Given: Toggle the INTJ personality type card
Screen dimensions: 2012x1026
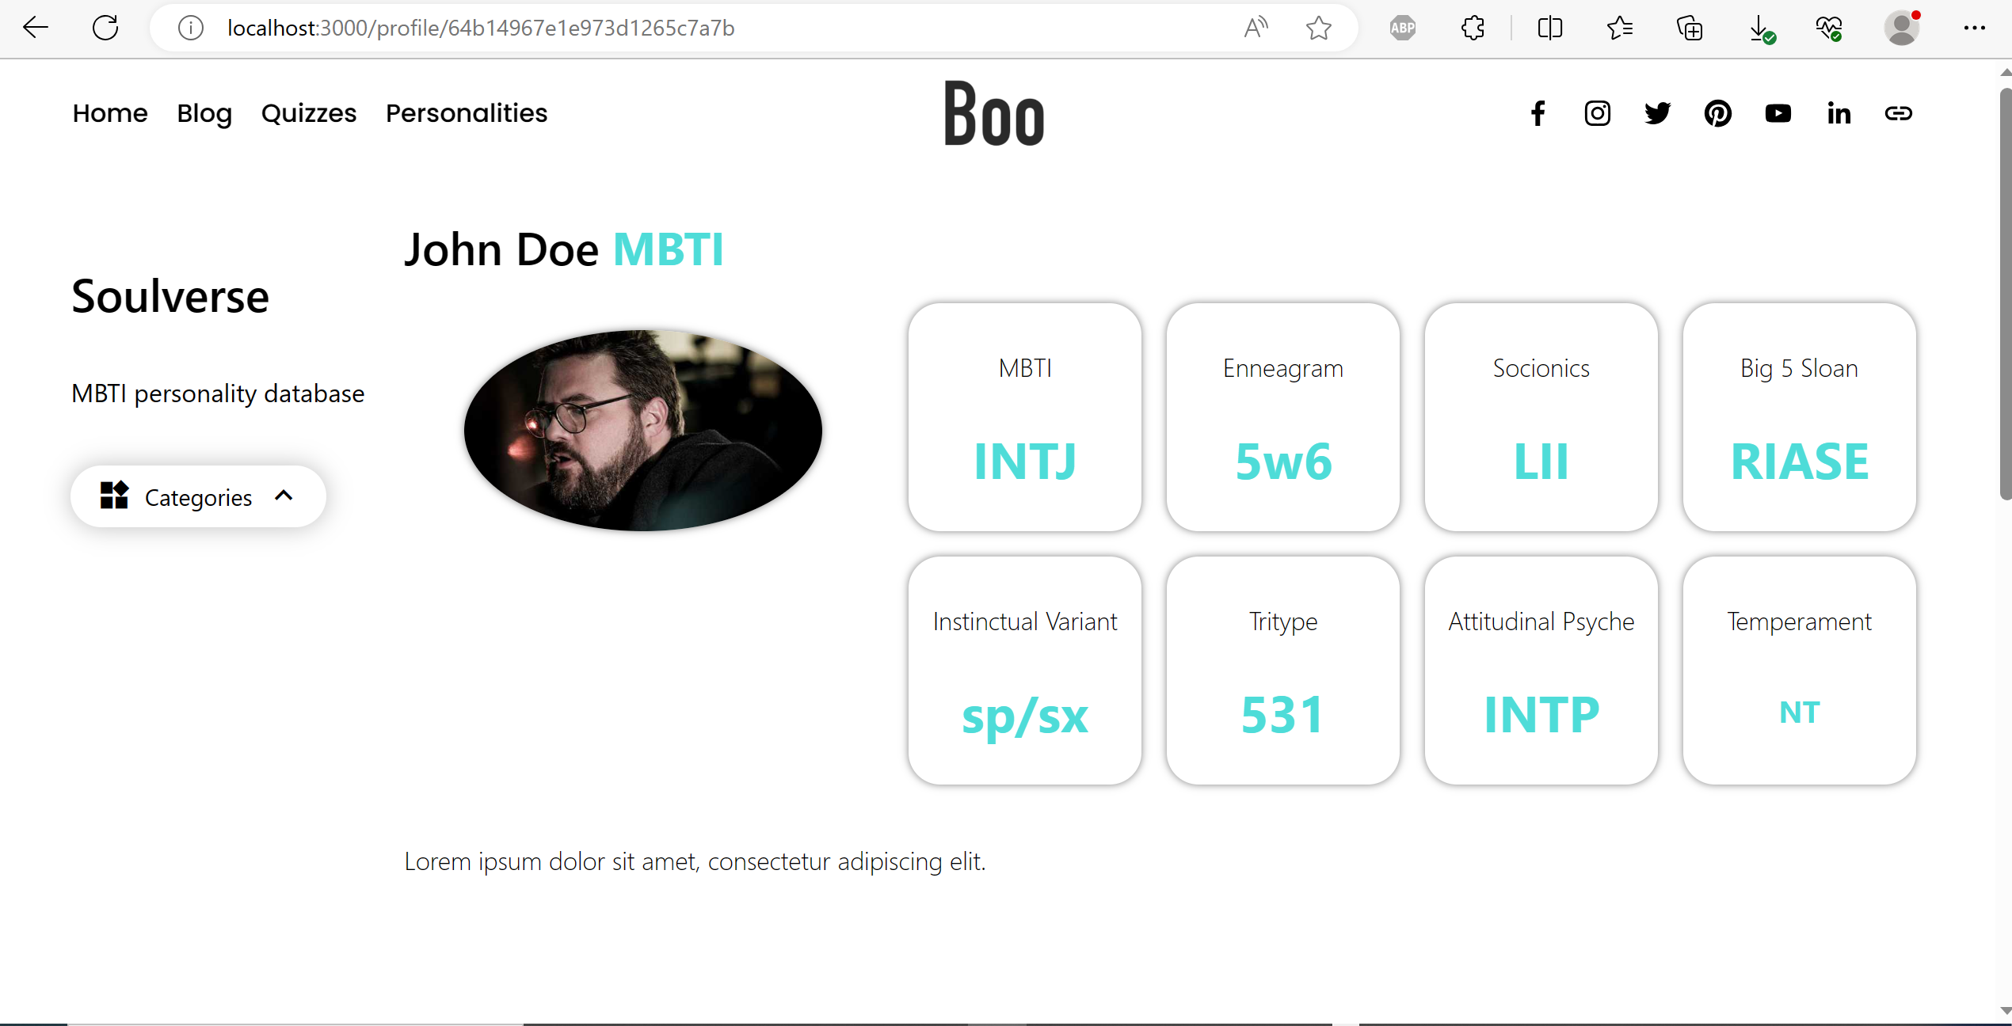Looking at the screenshot, I should click(1025, 415).
